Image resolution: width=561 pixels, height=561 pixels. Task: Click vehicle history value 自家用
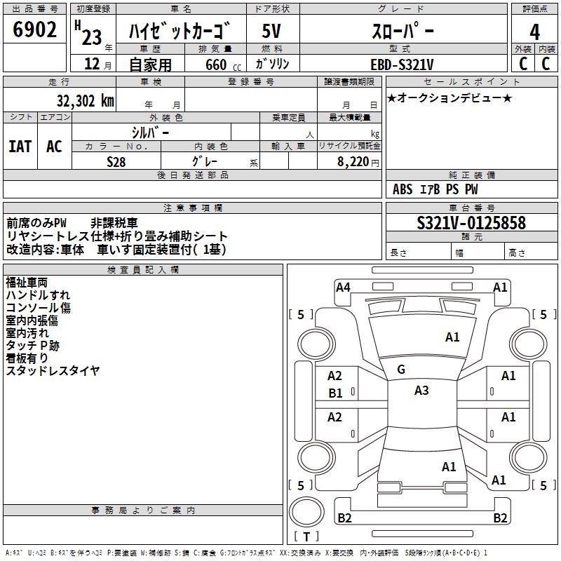150,65
